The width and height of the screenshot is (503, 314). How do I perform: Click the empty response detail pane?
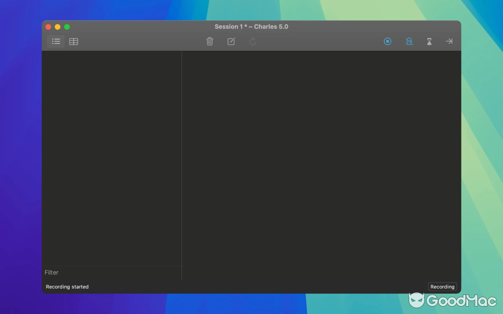click(x=320, y=157)
